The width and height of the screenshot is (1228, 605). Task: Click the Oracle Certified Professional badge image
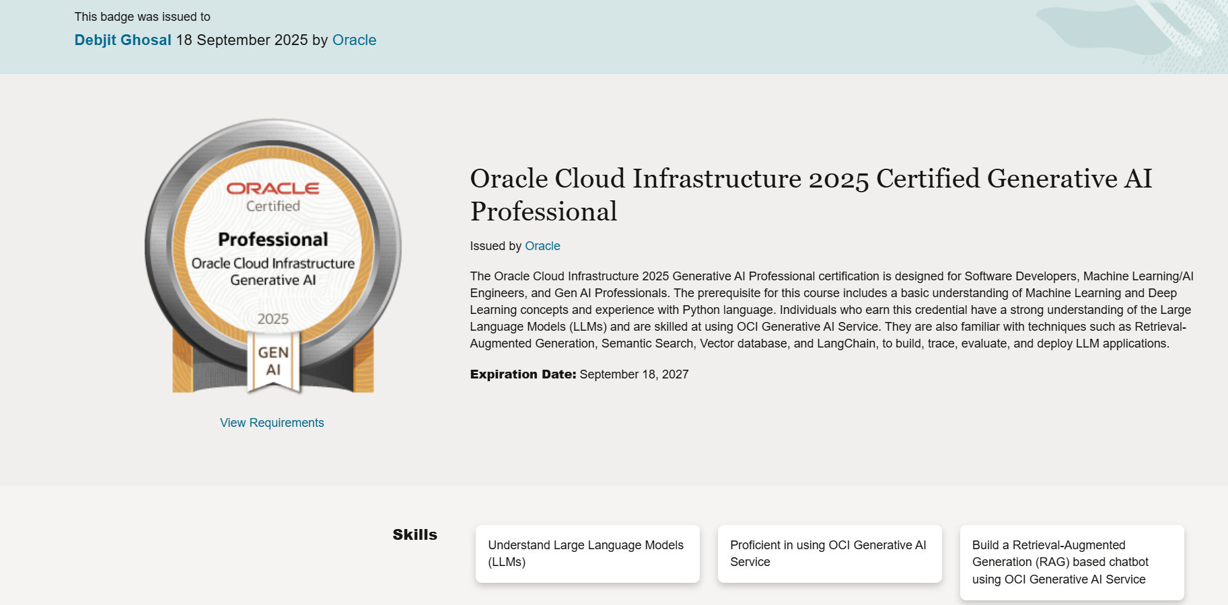click(x=273, y=256)
